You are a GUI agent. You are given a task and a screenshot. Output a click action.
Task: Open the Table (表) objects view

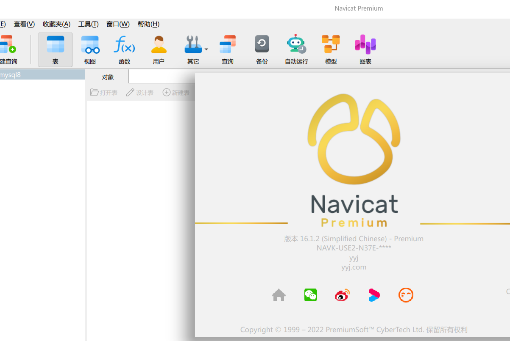coord(56,50)
